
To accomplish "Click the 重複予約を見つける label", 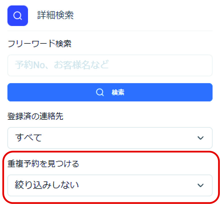I will [x=43, y=164].
